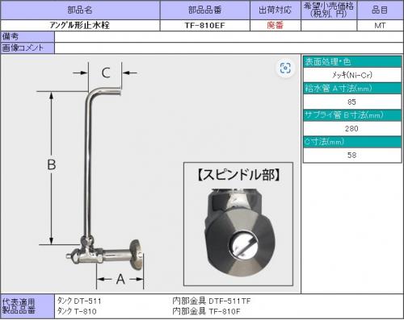Click the 廃番 status text
404x320 pixels.
pos(276,26)
